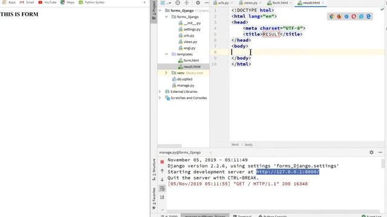
Task: Open Run panel settings gear
Action: (x=371, y=153)
